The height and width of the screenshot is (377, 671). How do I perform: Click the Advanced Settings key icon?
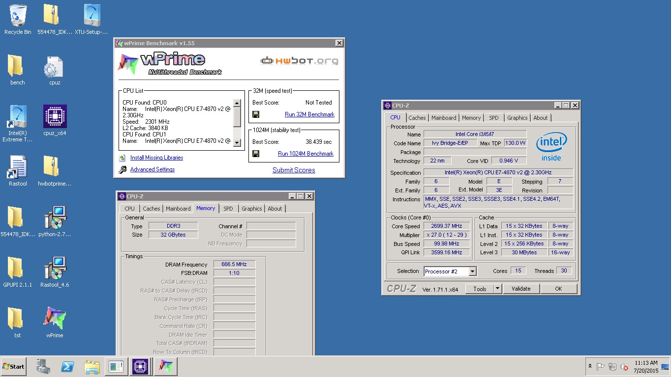tap(122, 169)
